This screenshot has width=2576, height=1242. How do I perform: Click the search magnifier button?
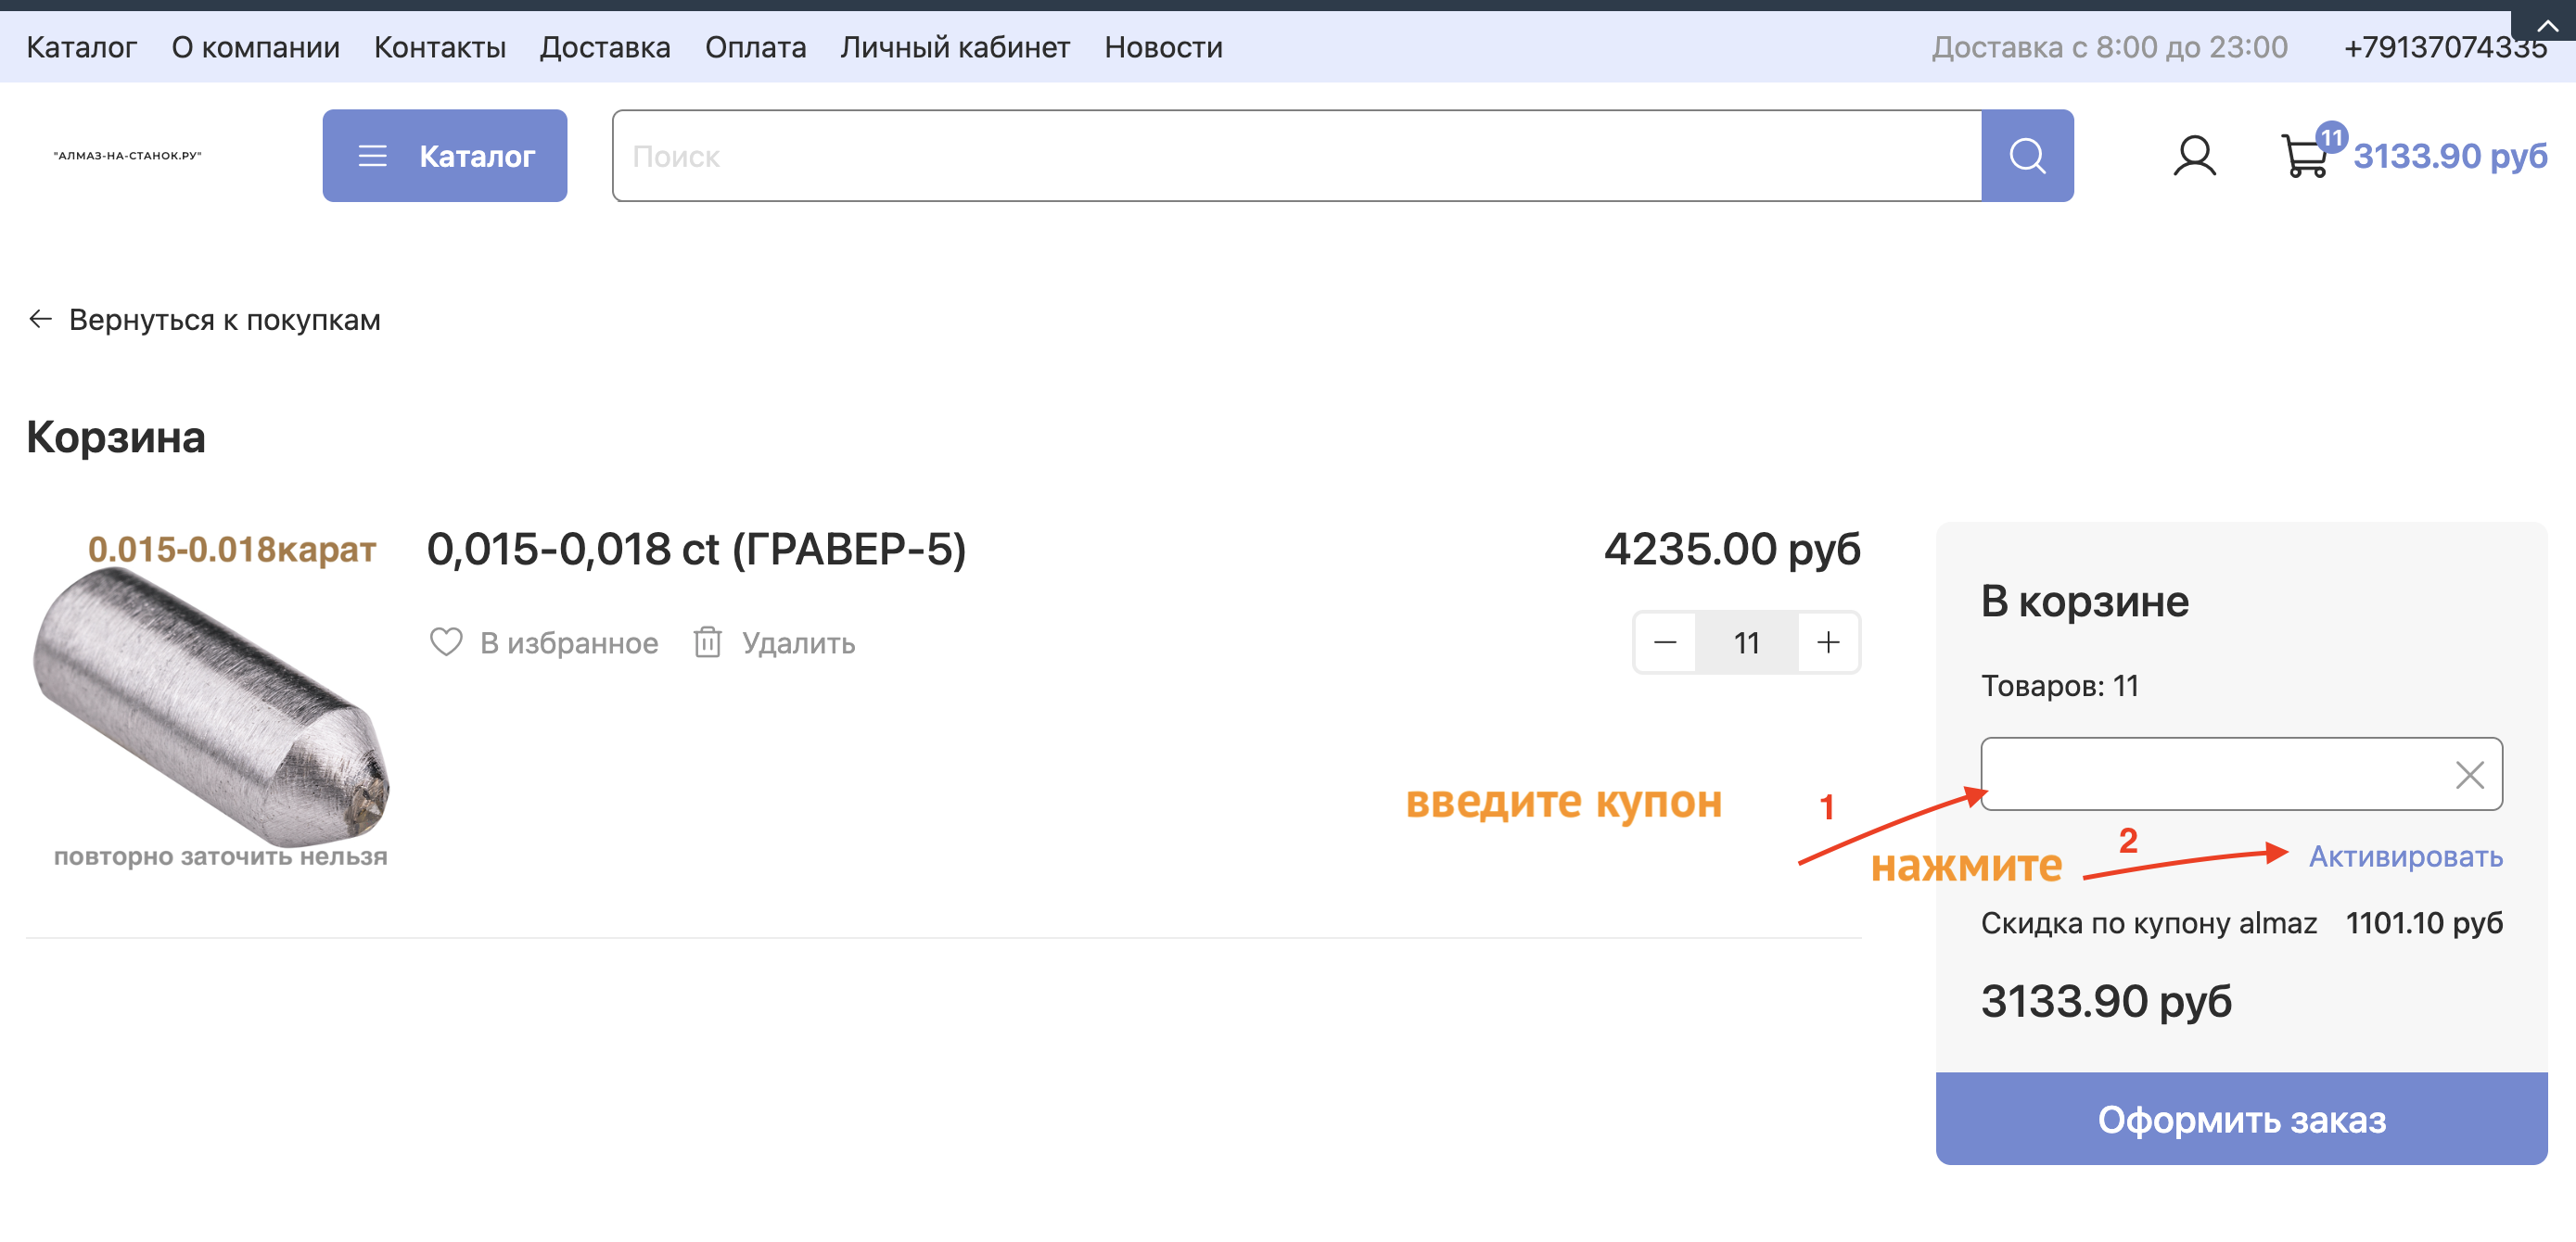(x=2026, y=156)
